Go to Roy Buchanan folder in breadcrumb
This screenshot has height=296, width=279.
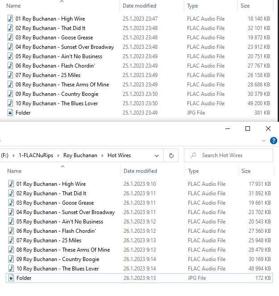[x=79, y=155]
